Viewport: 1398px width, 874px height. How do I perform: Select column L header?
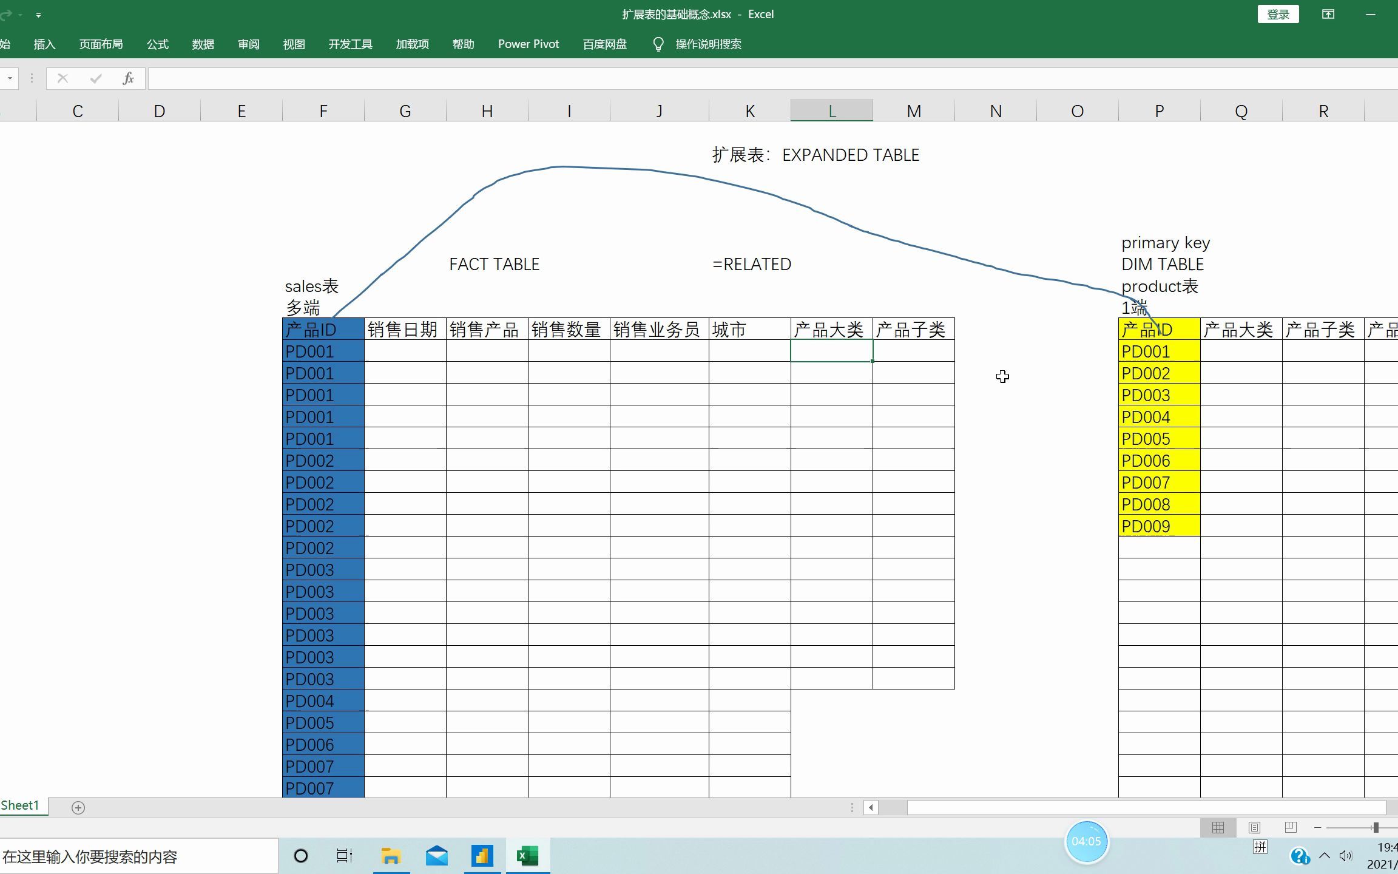[832, 111]
